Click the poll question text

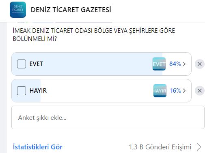click(x=94, y=35)
